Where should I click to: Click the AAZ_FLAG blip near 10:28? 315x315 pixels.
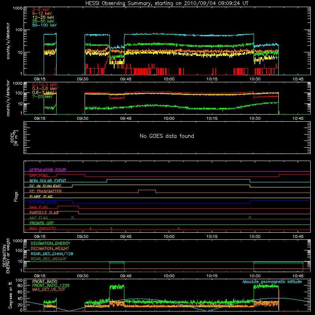click(250, 218)
